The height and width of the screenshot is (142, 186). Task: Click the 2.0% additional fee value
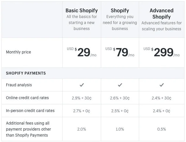(x=82, y=129)
